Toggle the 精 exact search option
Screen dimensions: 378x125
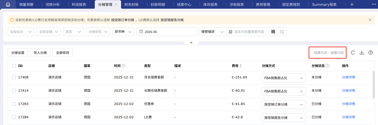[273, 32]
